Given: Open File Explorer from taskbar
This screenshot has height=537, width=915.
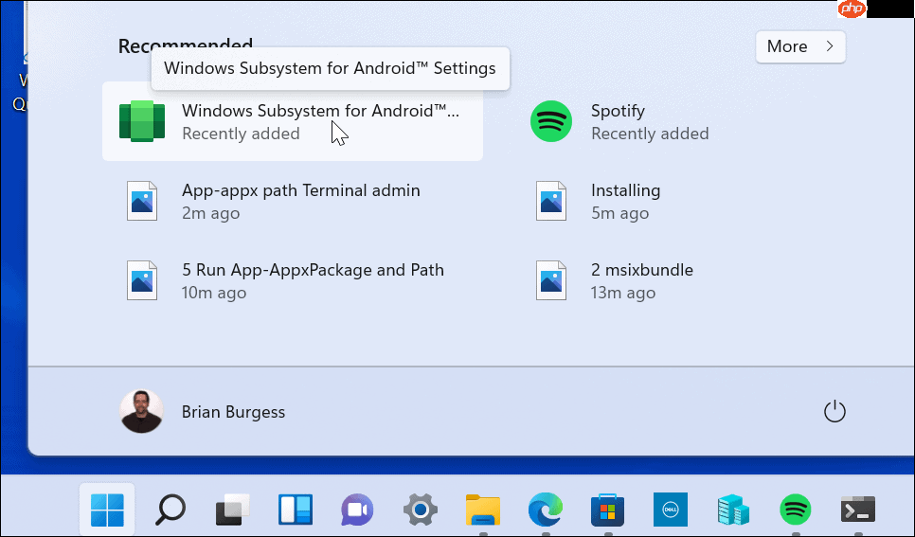Looking at the screenshot, I should click(x=482, y=510).
